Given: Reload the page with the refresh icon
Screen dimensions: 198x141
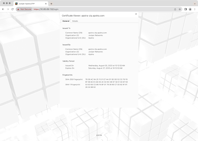Looking at the screenshot, I should coord(12,9).
